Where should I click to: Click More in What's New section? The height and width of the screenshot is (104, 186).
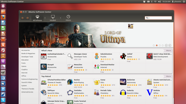click(x=169, y=51)
